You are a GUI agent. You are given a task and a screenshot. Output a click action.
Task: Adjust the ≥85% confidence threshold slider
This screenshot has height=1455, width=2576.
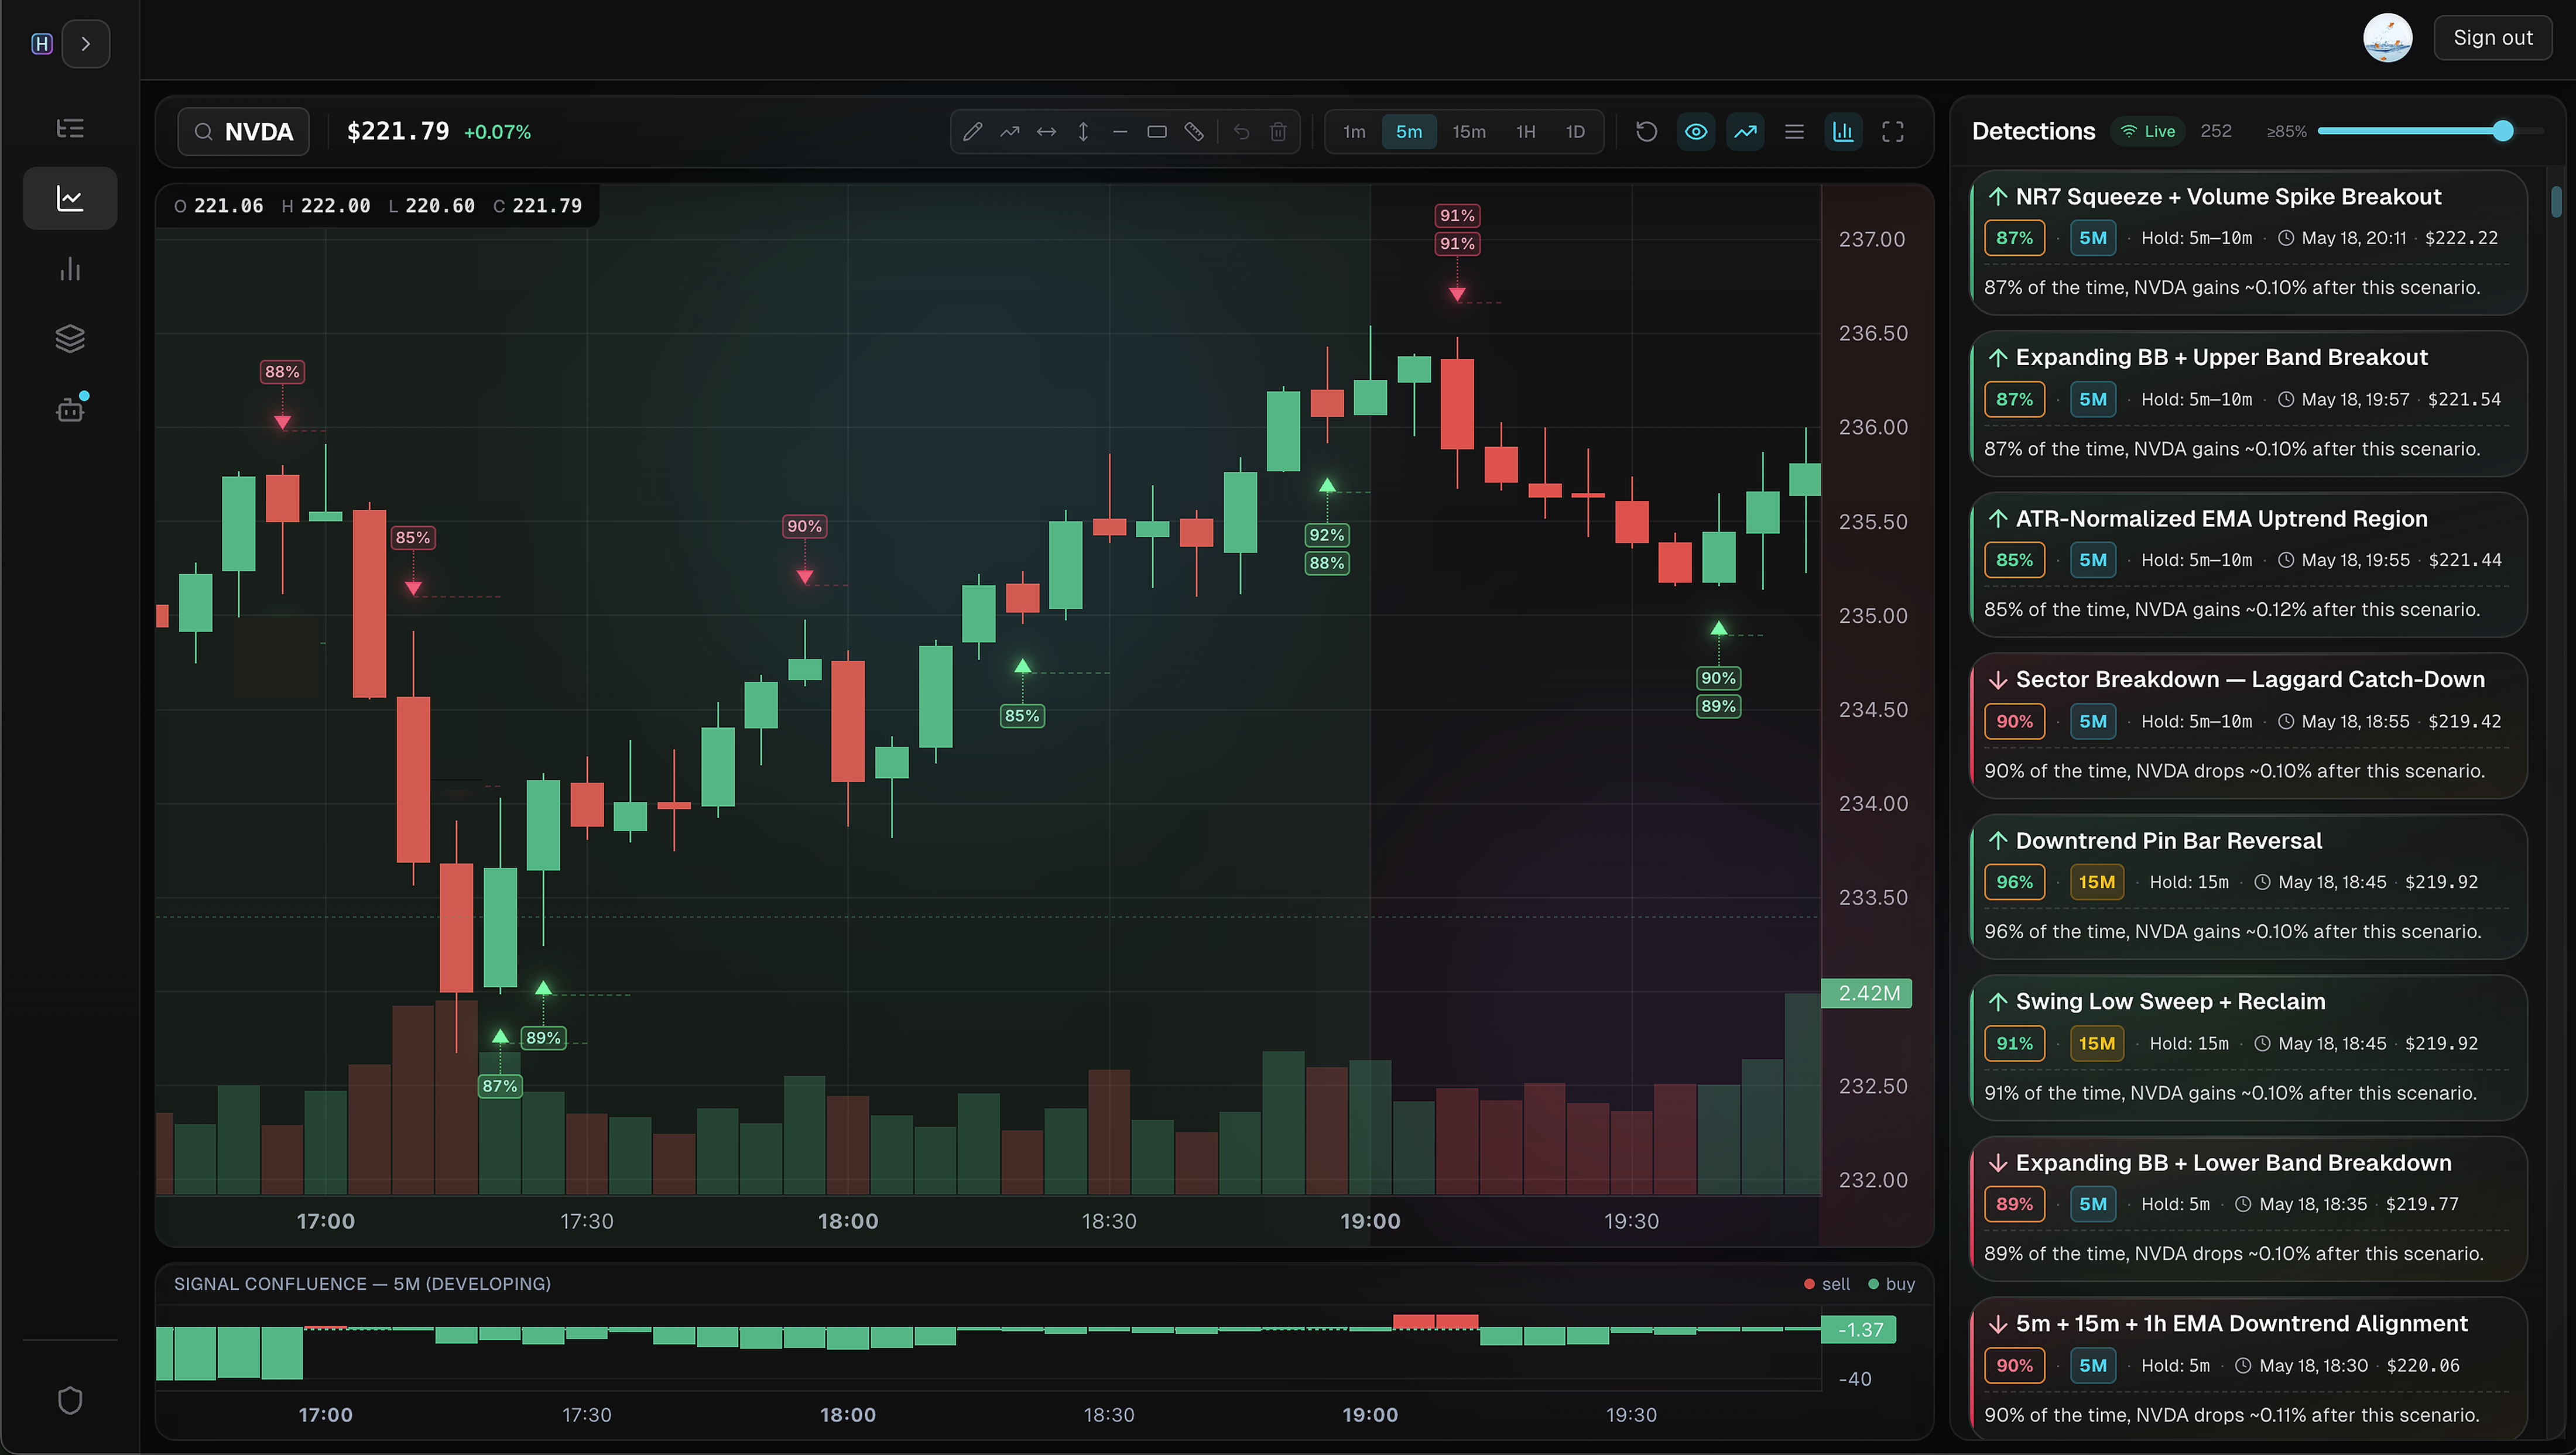2430,131
